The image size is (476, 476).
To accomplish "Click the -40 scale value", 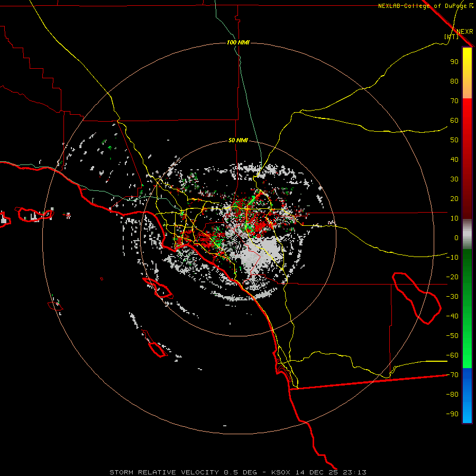I will 452,316.
